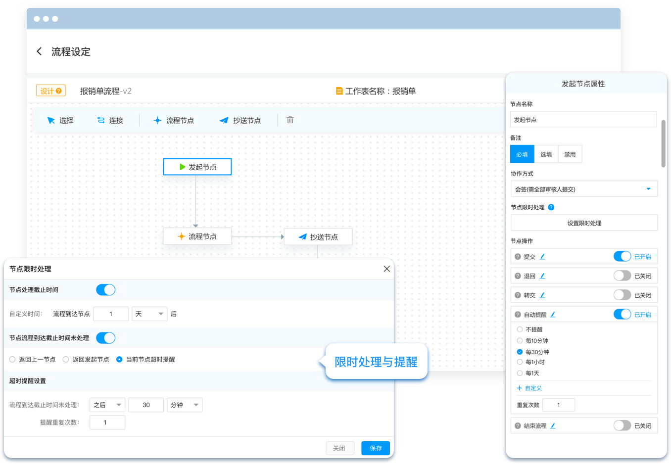671x464 pixels.
Task: Switch 备注 to the 选填 tab
Action: (546, 154)
